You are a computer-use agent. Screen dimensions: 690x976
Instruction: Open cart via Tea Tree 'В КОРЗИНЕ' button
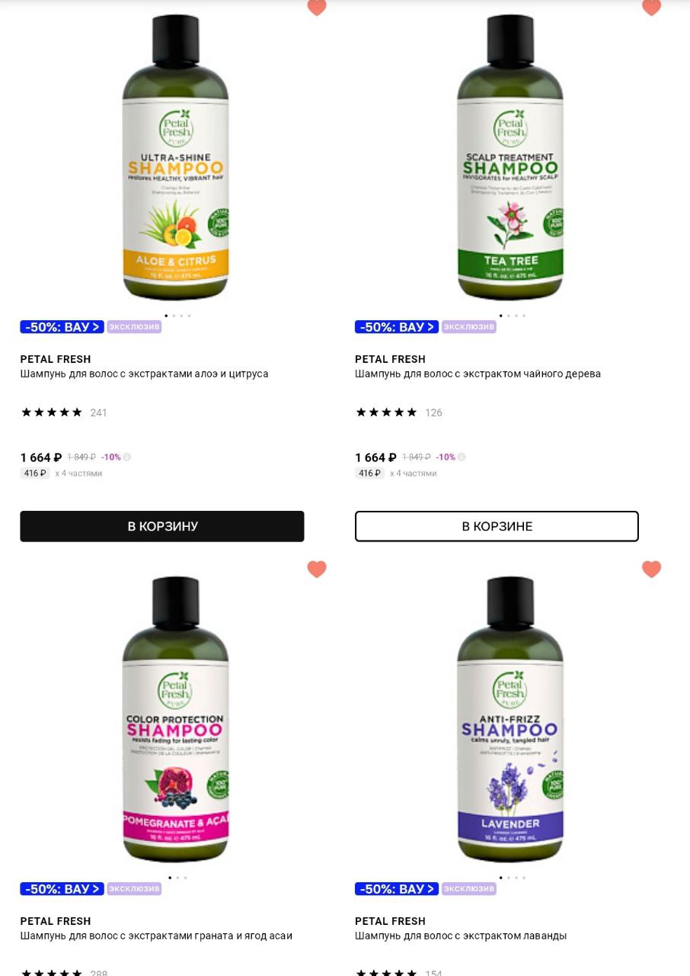497,526
